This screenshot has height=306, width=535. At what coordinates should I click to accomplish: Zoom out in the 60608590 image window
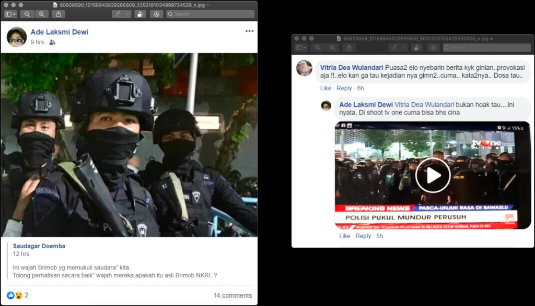27,14
